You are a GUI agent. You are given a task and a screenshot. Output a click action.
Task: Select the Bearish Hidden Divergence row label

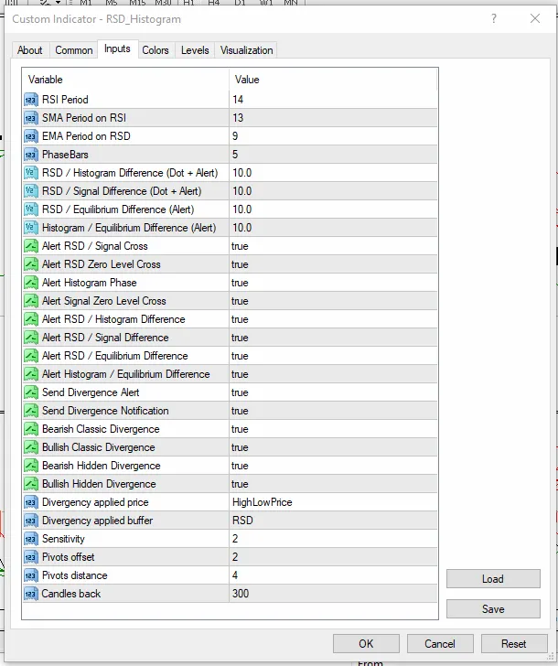point(101,466)
